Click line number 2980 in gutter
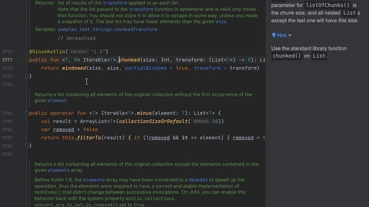 pos(7,85)
